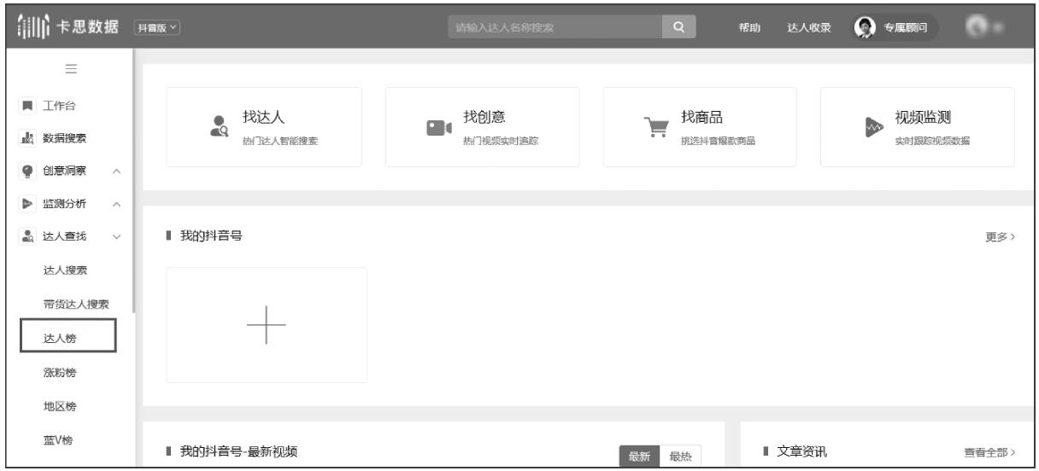Click 我的抖音号-最新视频 section heading
This screenshot has width=1039, height=471.
239,451
